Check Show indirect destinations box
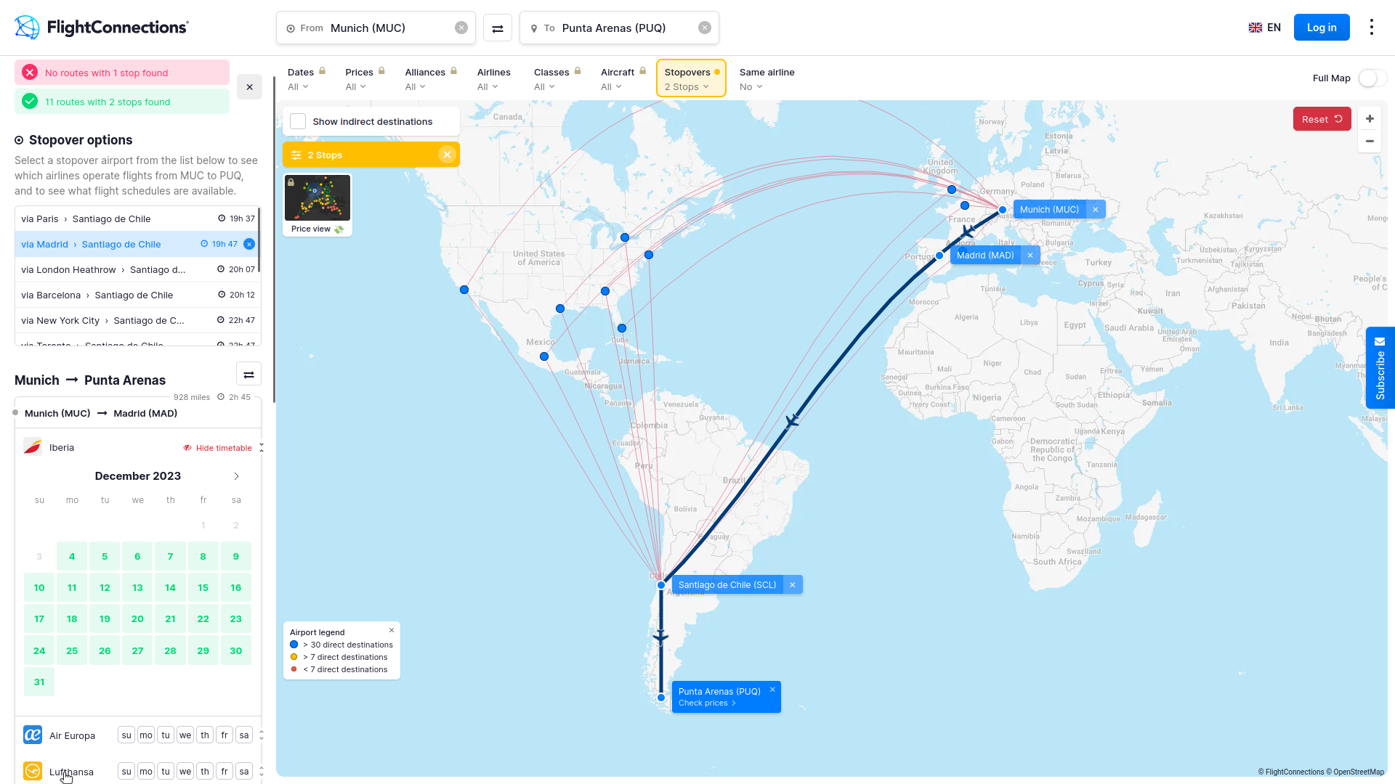The width and height of the screenshot is (1395, 784). pyautogui.click(x=298, y=121)
